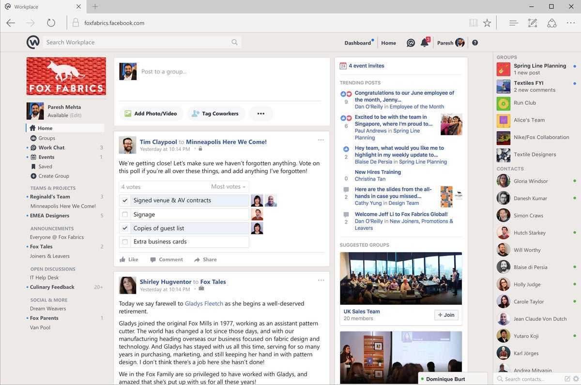The width and height of the screenshot is (581, 385).
Task: Check Extra business cards poll option
Action: point(125,242)
